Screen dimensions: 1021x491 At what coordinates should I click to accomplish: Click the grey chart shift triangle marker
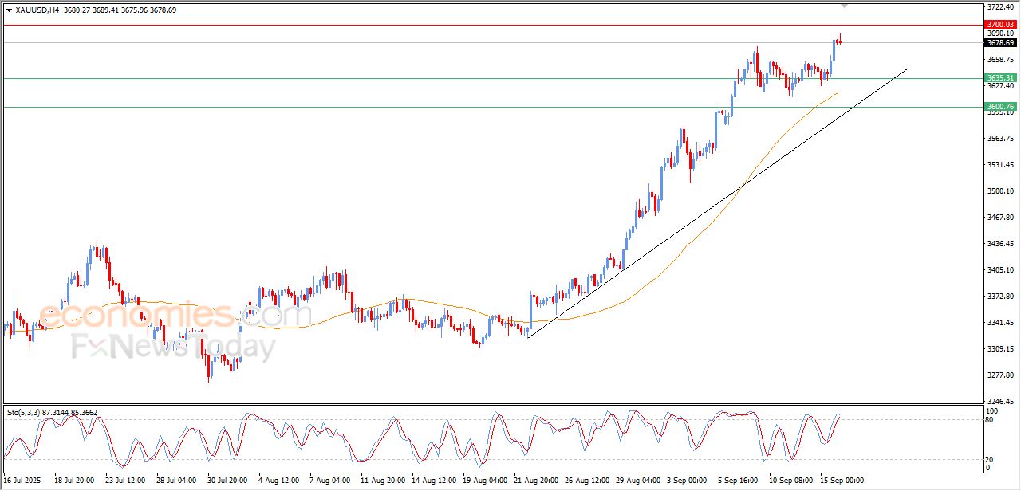tap(845, 6)
